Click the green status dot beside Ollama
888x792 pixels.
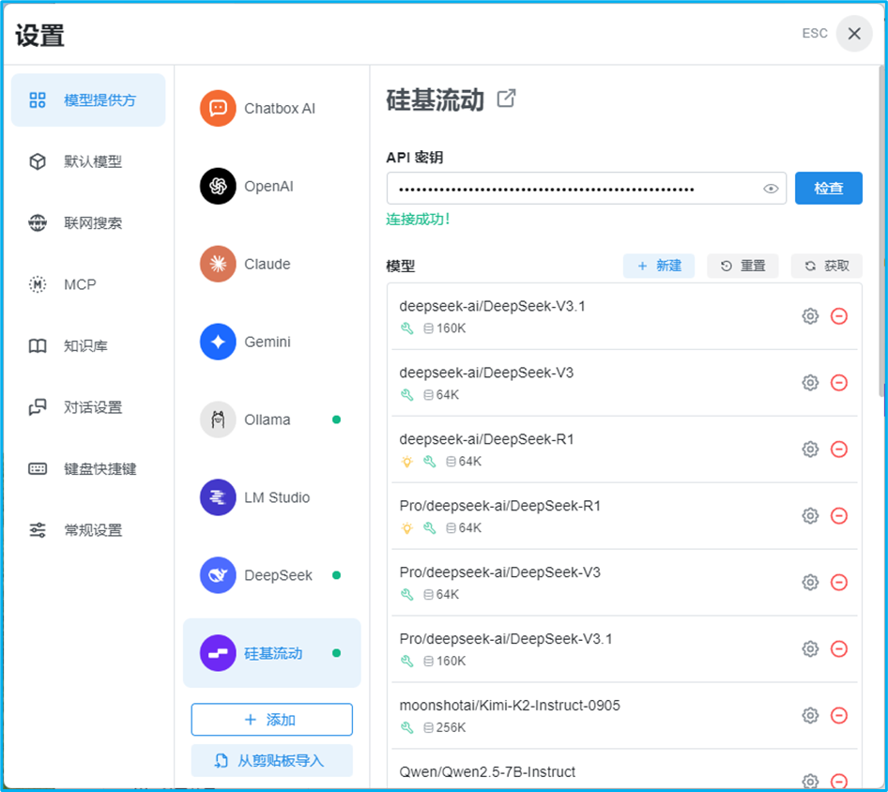click(x=336, y=419)
